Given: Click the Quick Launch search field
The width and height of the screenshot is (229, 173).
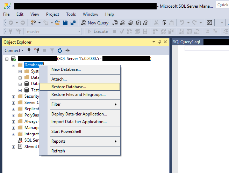Looking at the screenshot, I should (222, 5).
